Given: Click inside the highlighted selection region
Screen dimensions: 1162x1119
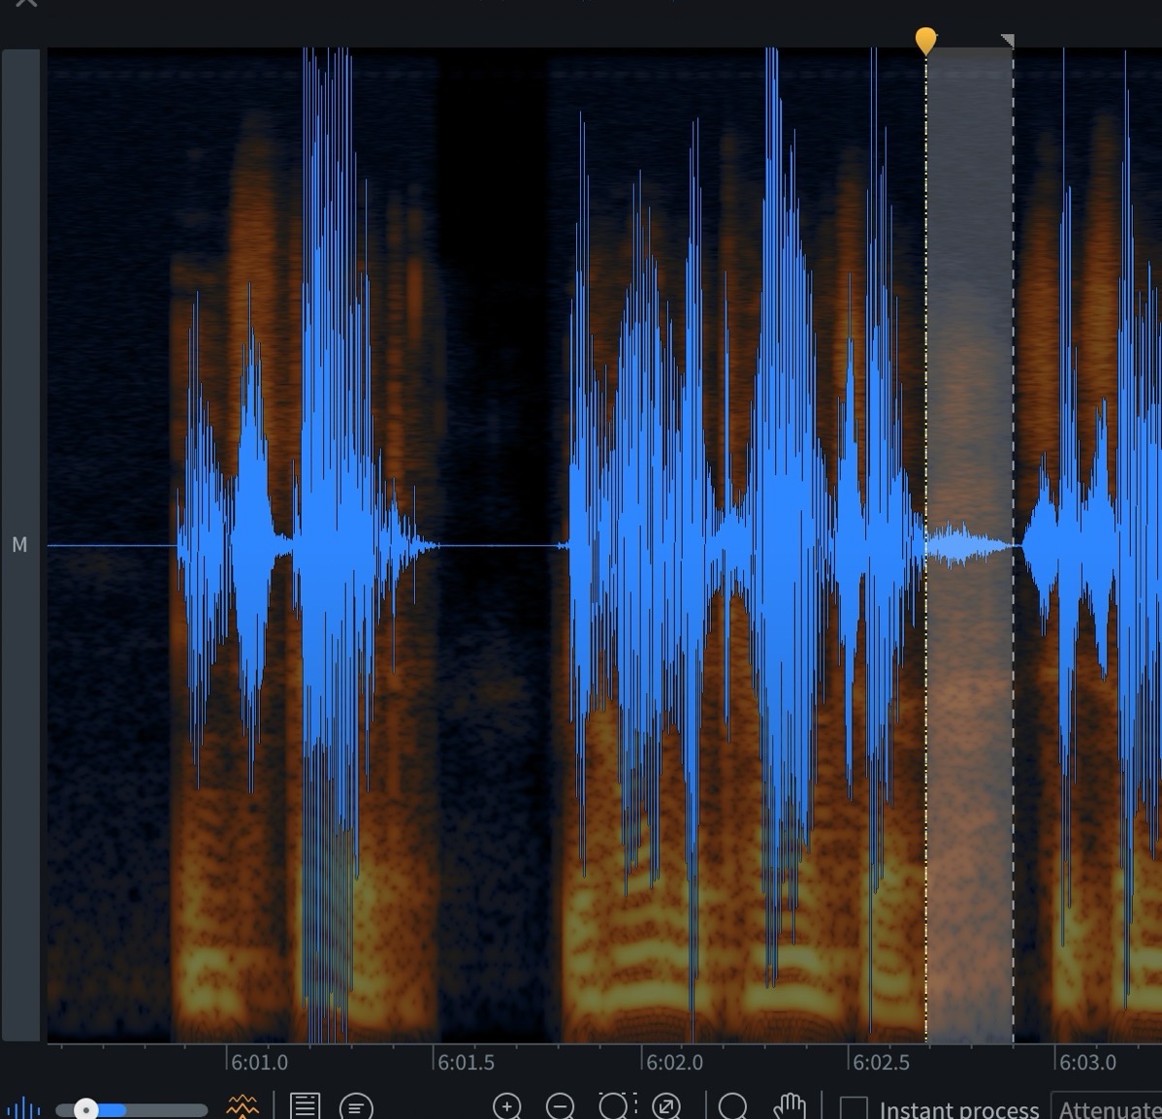Looking at the screenshot, I should point(970,543).
